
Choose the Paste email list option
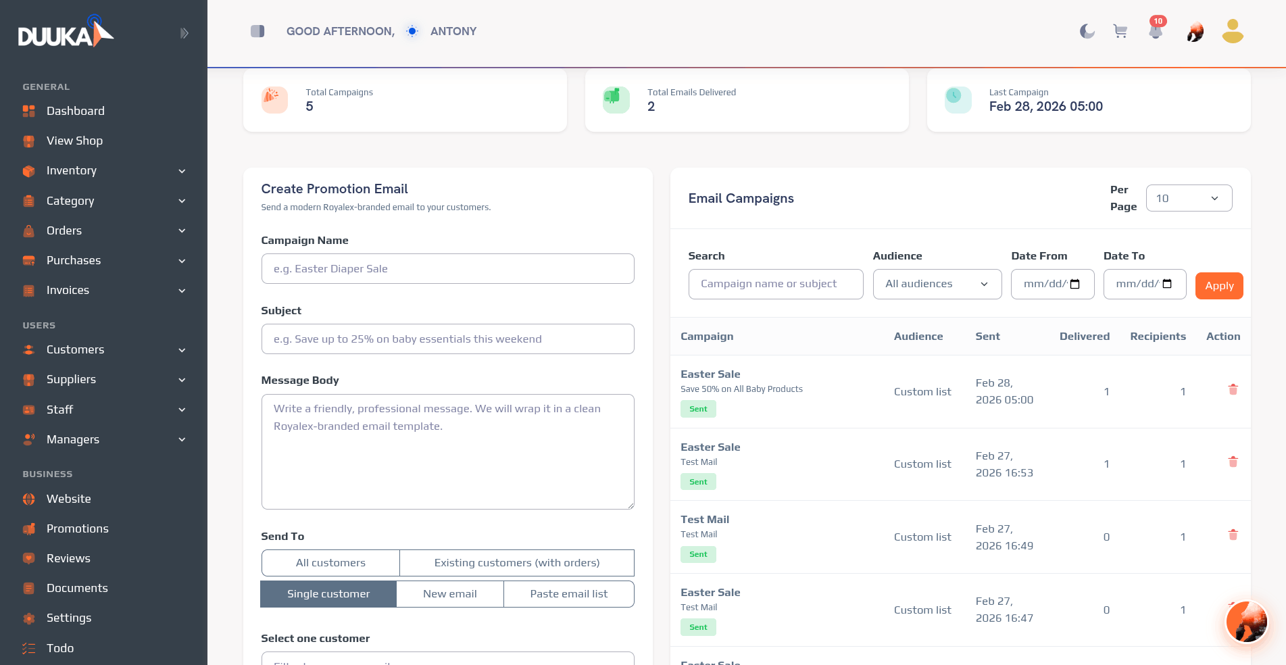568,594
